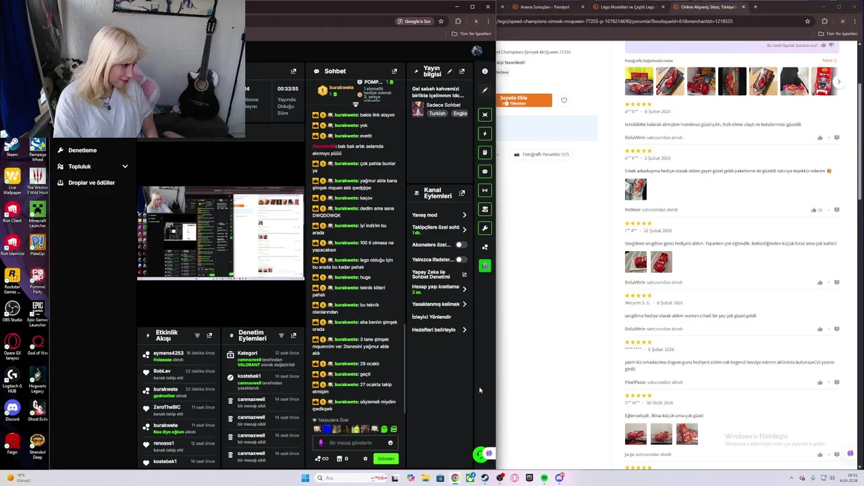Favorite the product with the heart icon
The height and width of the screenshot is (486, 864).
point(564,100)
